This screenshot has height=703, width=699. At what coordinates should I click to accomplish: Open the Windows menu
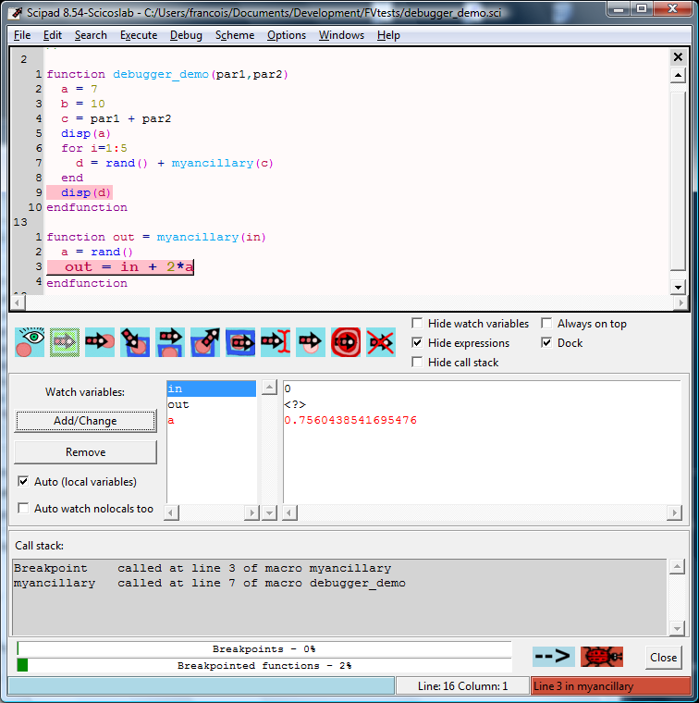[x=341, y=35]
